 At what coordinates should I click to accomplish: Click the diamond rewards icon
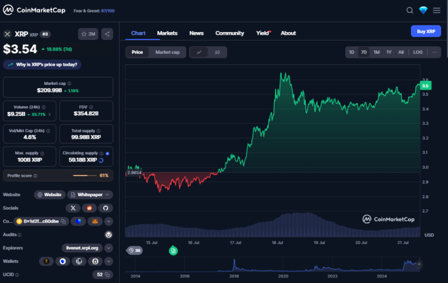(x=423, y=11)
